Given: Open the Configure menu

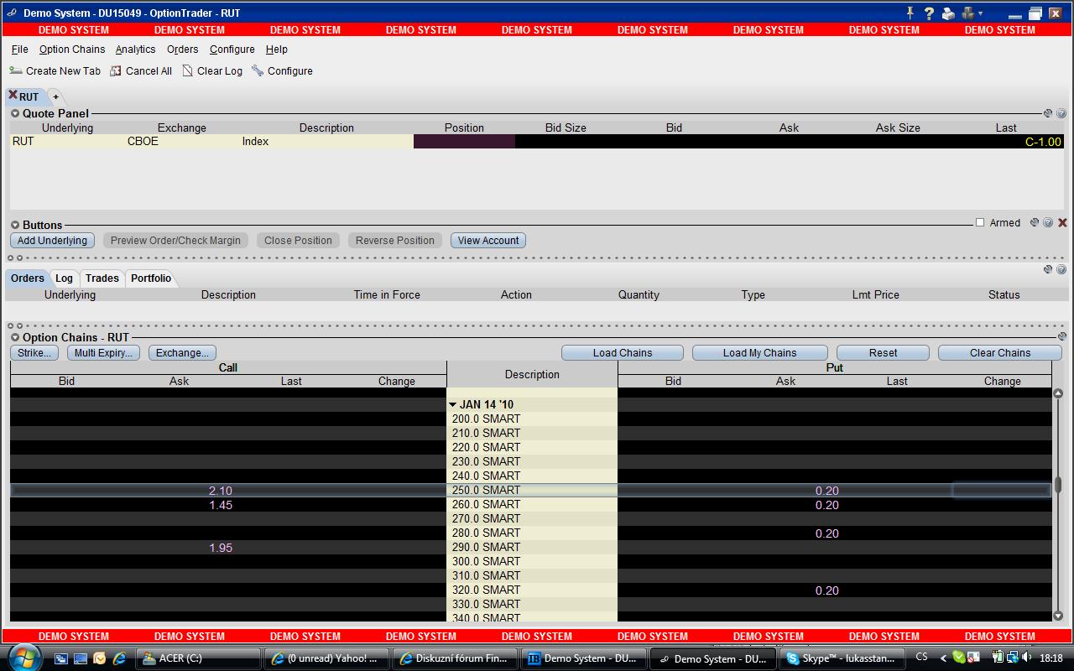Looking at the screenshot, I should pos(232,49).
